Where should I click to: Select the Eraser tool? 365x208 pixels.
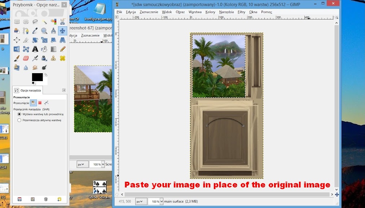(x=26, y=58)
